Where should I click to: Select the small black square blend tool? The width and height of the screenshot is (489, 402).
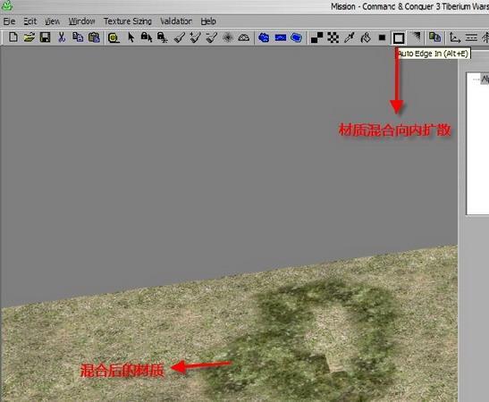coord(382,38)
